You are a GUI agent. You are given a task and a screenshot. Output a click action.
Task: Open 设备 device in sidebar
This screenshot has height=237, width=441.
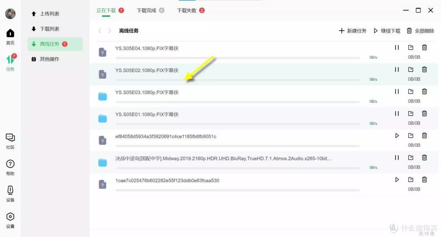(x=10, y=194)
